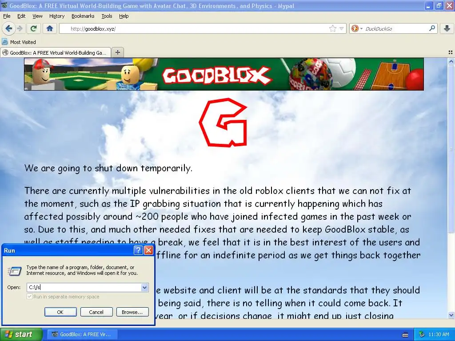Image resolution: width=455 pixels, height=341 pixels.
Task: Open the File menu
Action: [x=7, y=16]
